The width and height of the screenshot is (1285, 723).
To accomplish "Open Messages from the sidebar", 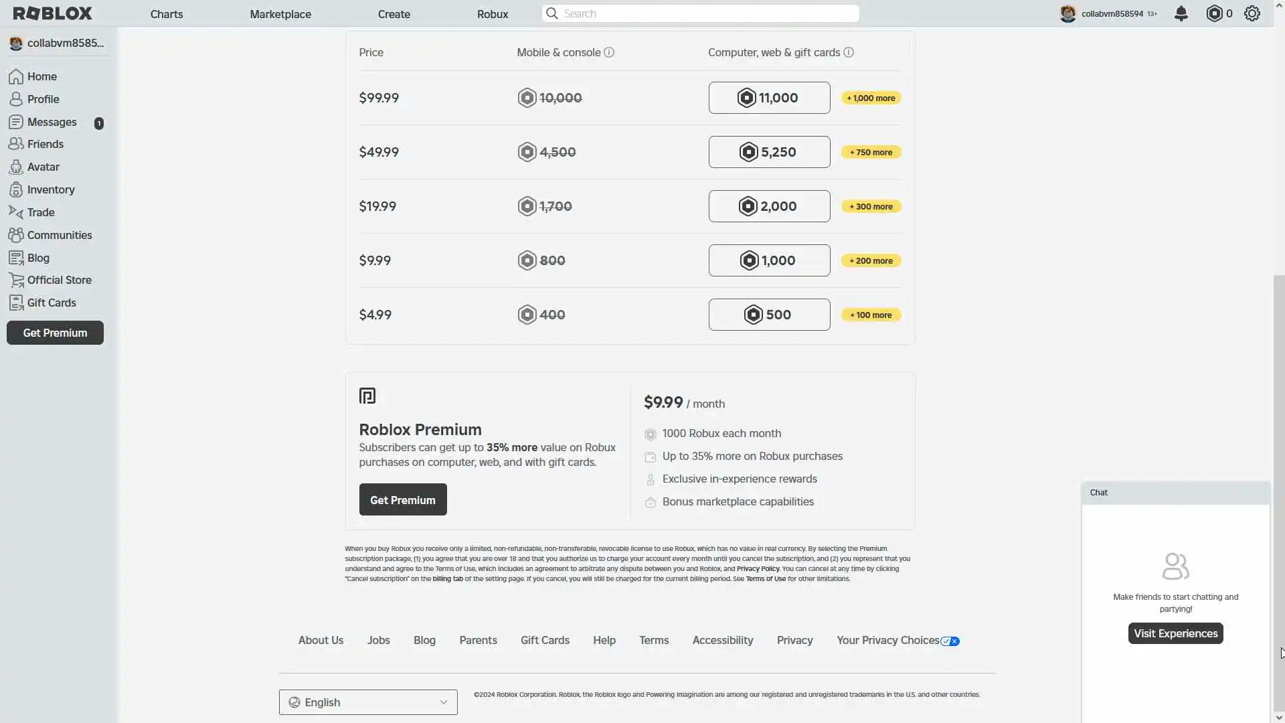I will point(52,122).
